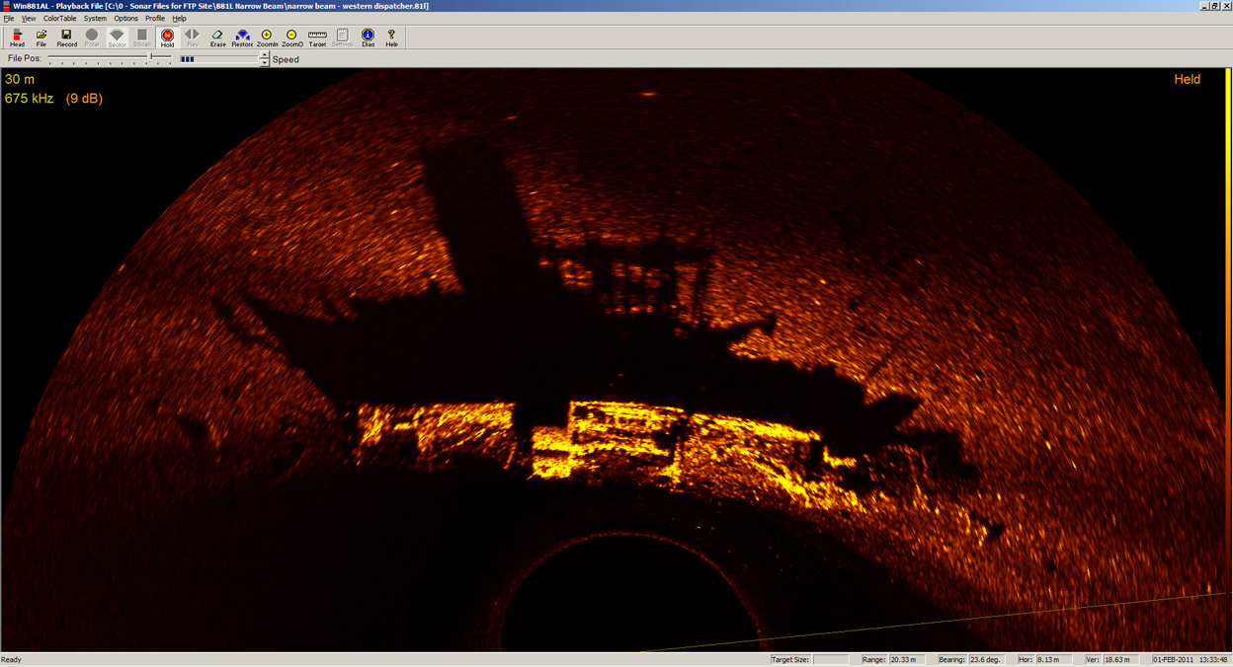Click the ZoomO icon to zoom out

tap(291, 37)
